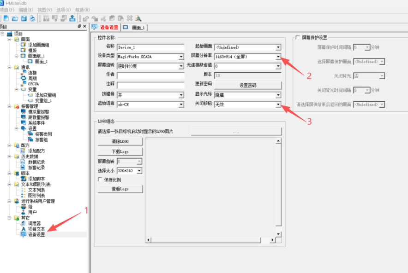
Task: Open 画面_1 node in the tree
Action: 41,62
